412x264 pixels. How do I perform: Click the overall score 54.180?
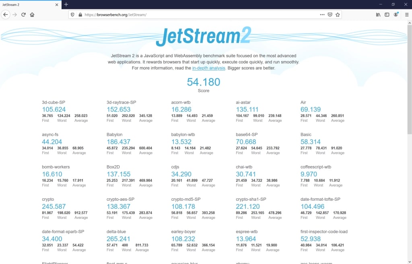(x=204, y=82)
